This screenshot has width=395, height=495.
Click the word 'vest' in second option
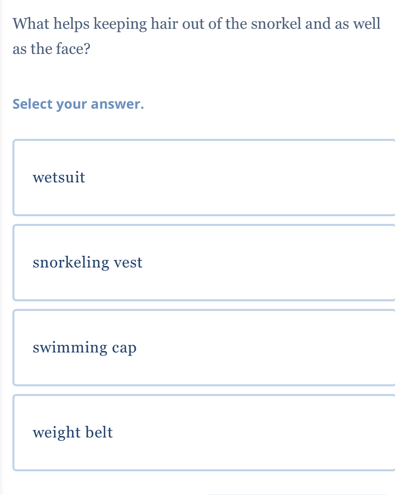point(128,262)
